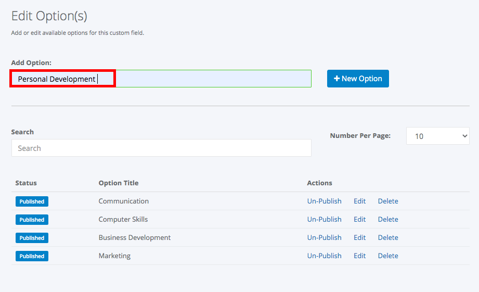Click the Published badge for Communication
The image size is (479, 292).
tap(32, 201)
